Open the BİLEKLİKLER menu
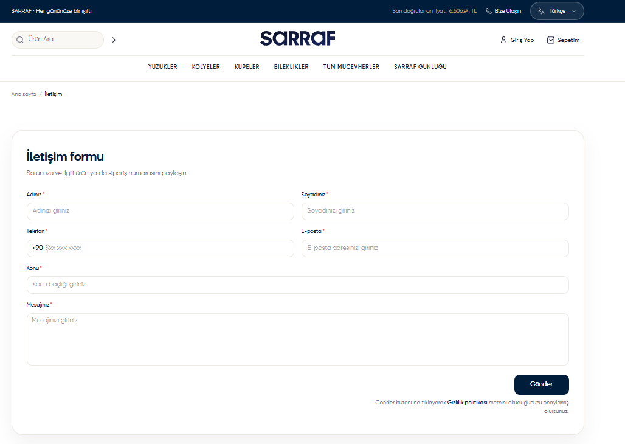The image size is (625, 444). 291,67
